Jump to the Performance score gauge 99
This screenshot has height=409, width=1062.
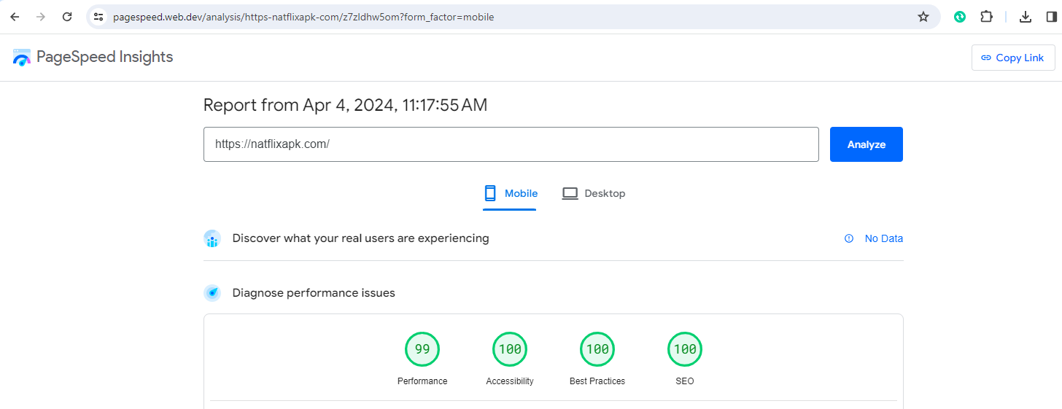pos(422,350)
